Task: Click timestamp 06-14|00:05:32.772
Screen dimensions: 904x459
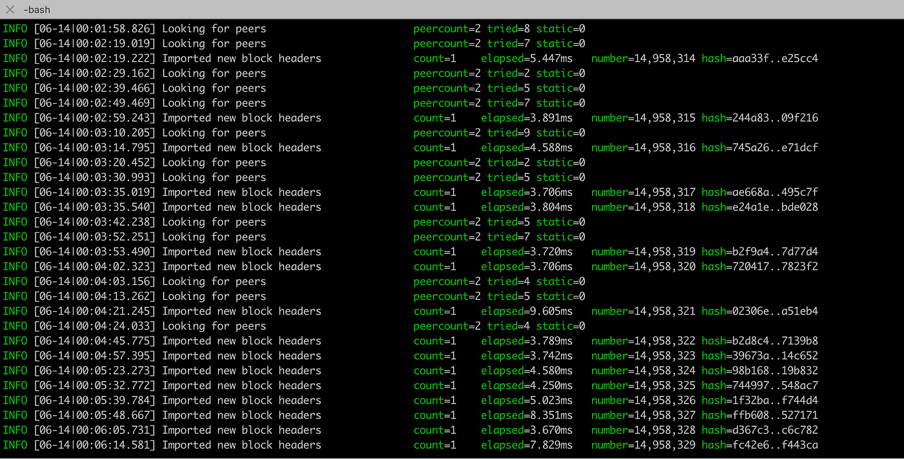Action: 94,386
